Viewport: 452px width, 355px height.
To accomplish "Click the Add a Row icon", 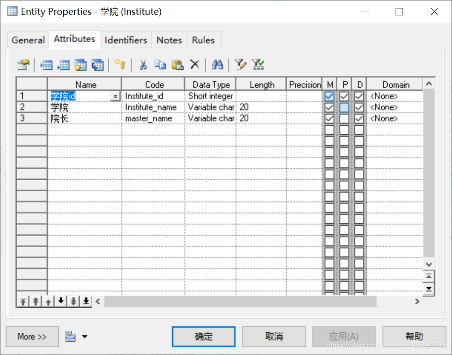I will 64,65.
